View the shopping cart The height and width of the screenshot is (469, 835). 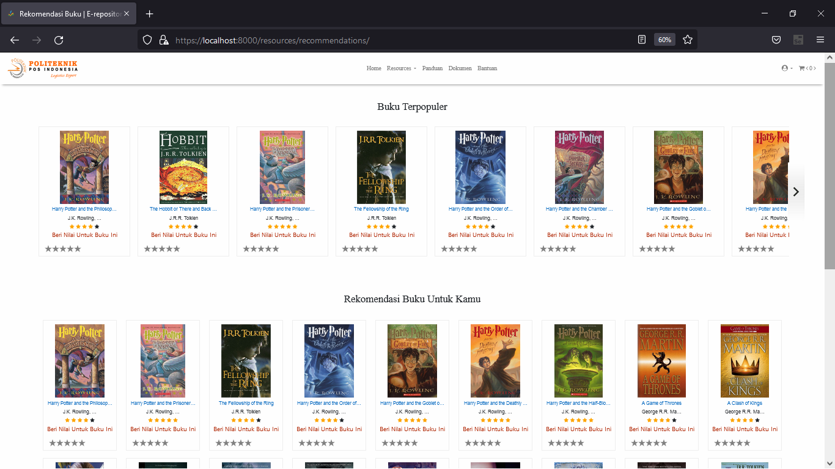click(x=807, y=68)
